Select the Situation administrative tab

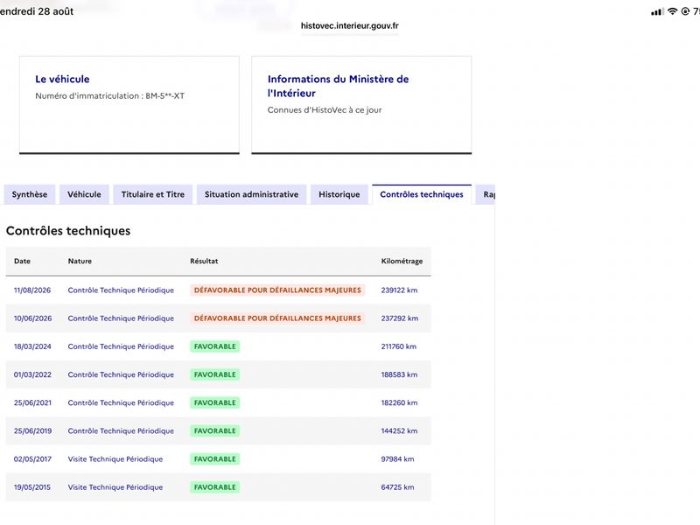251,194
